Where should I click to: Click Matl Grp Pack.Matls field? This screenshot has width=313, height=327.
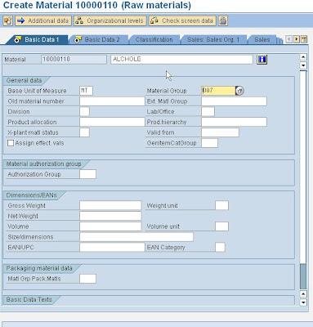(x=87, y=279)
